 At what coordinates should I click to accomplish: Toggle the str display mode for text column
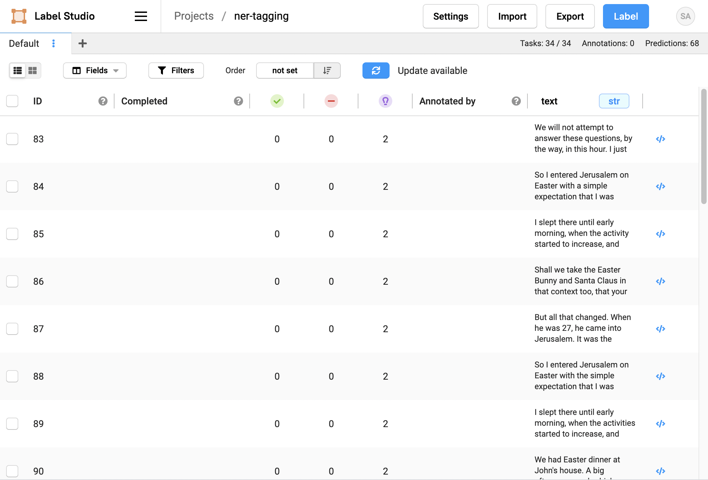tap(614, 101)
